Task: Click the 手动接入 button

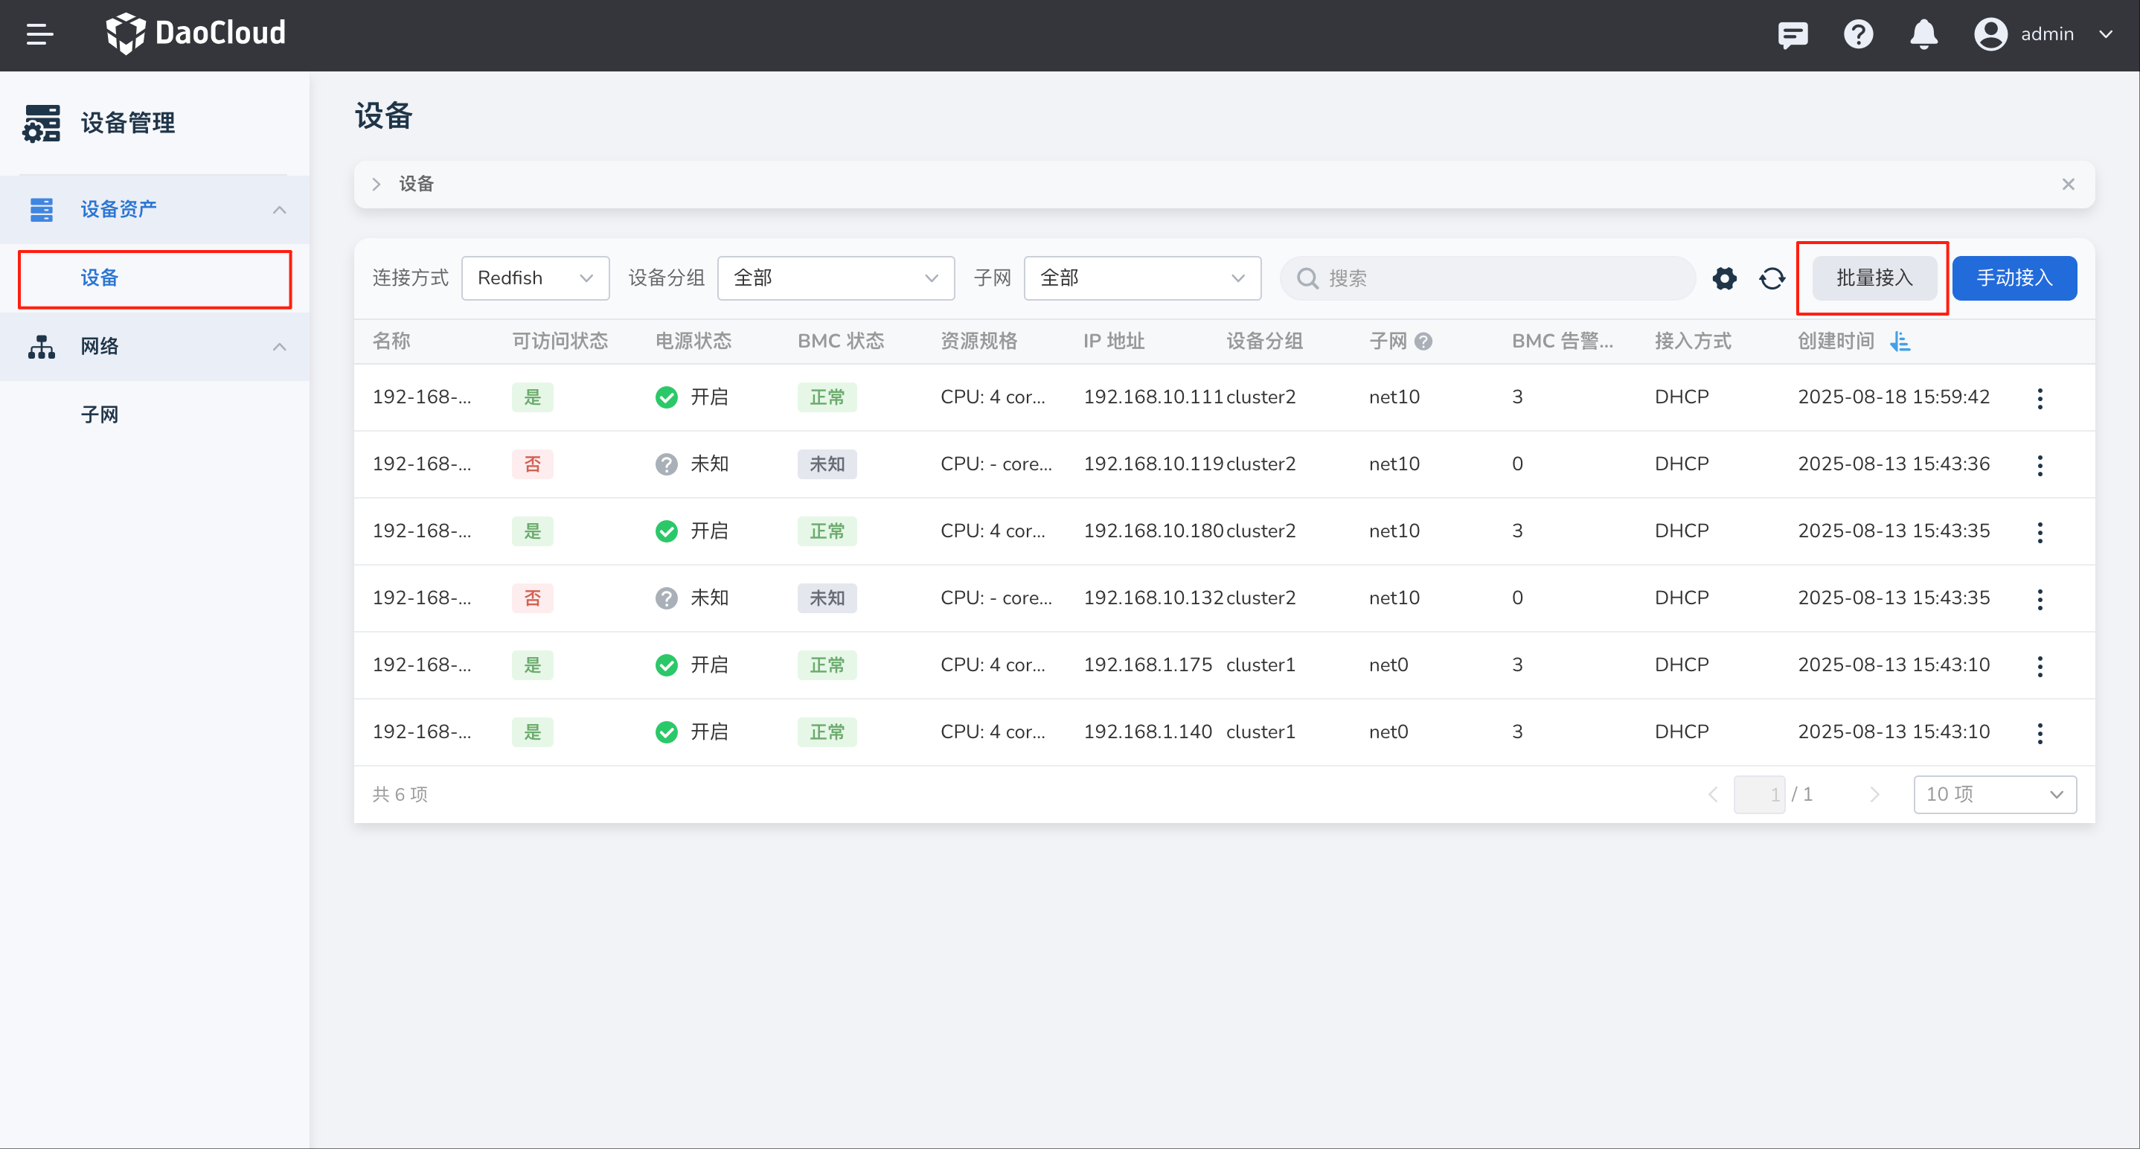Action: [x=2014, y=278]
